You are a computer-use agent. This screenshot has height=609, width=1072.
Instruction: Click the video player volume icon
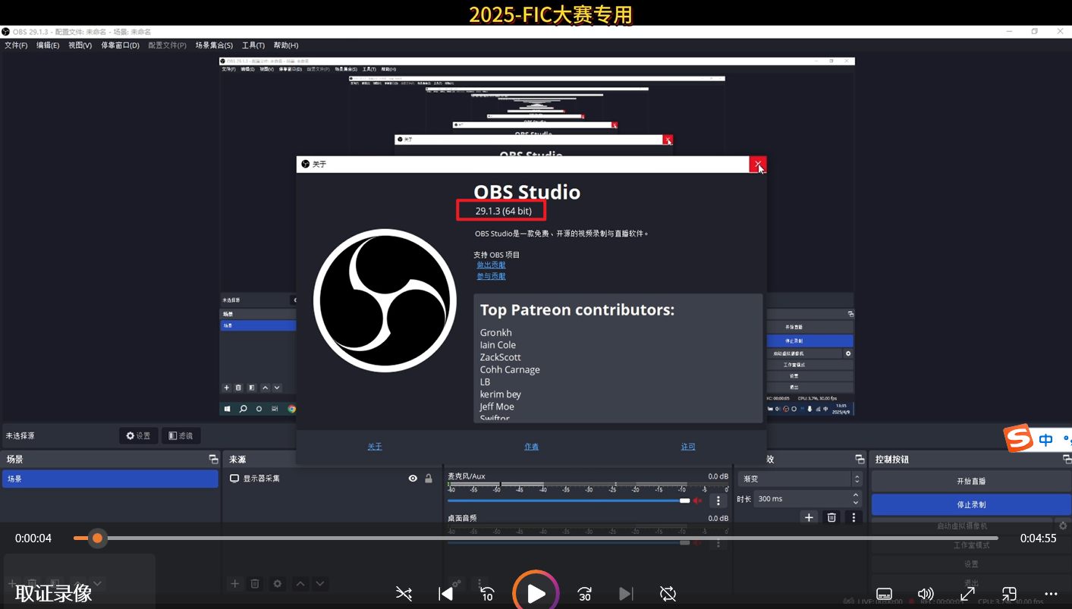926,594
